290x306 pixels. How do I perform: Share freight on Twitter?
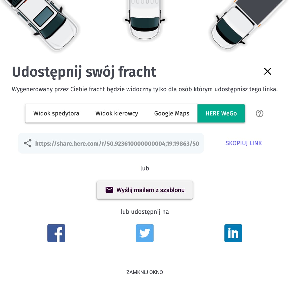(x=145, y=233)
